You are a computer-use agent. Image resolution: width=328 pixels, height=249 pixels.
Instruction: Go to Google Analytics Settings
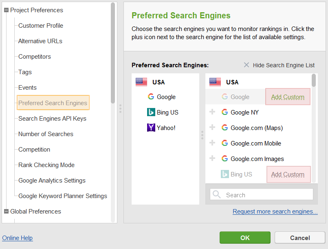(52, 181)
